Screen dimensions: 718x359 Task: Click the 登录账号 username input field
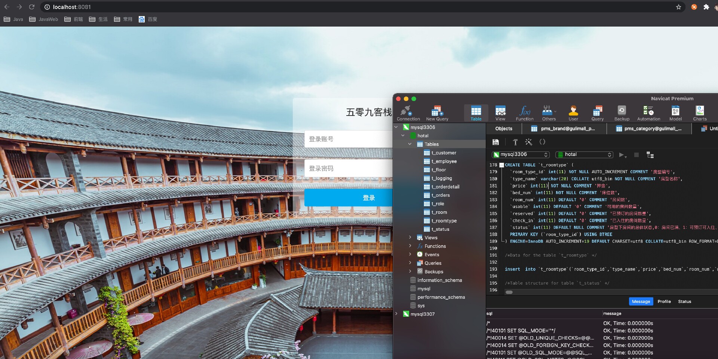pyautogui.click(x=349, y=139)
